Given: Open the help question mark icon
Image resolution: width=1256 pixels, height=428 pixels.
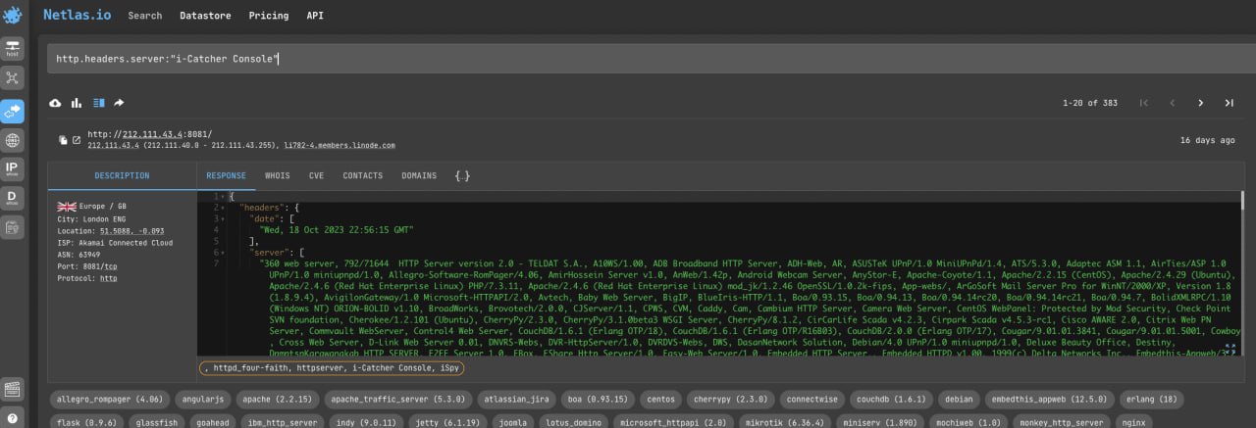Looking at the screenshot, I should tap(12, 418).
